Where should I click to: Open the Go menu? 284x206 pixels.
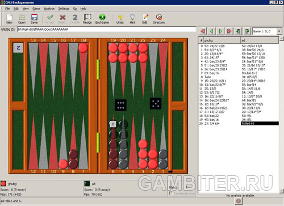click(75, 9)
